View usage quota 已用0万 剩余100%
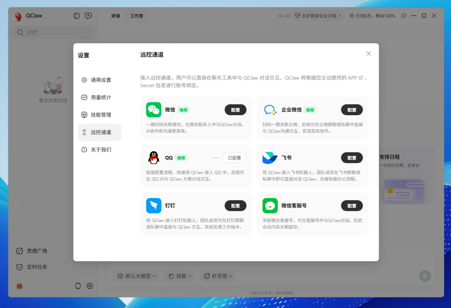The image size is (451, 308). point(372,16)
